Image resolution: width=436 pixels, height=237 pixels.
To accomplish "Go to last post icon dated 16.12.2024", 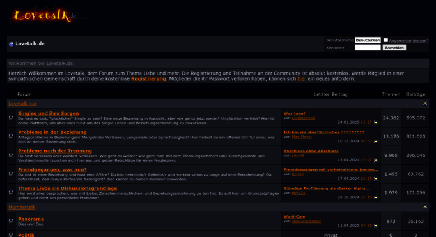I will [375, 141].
